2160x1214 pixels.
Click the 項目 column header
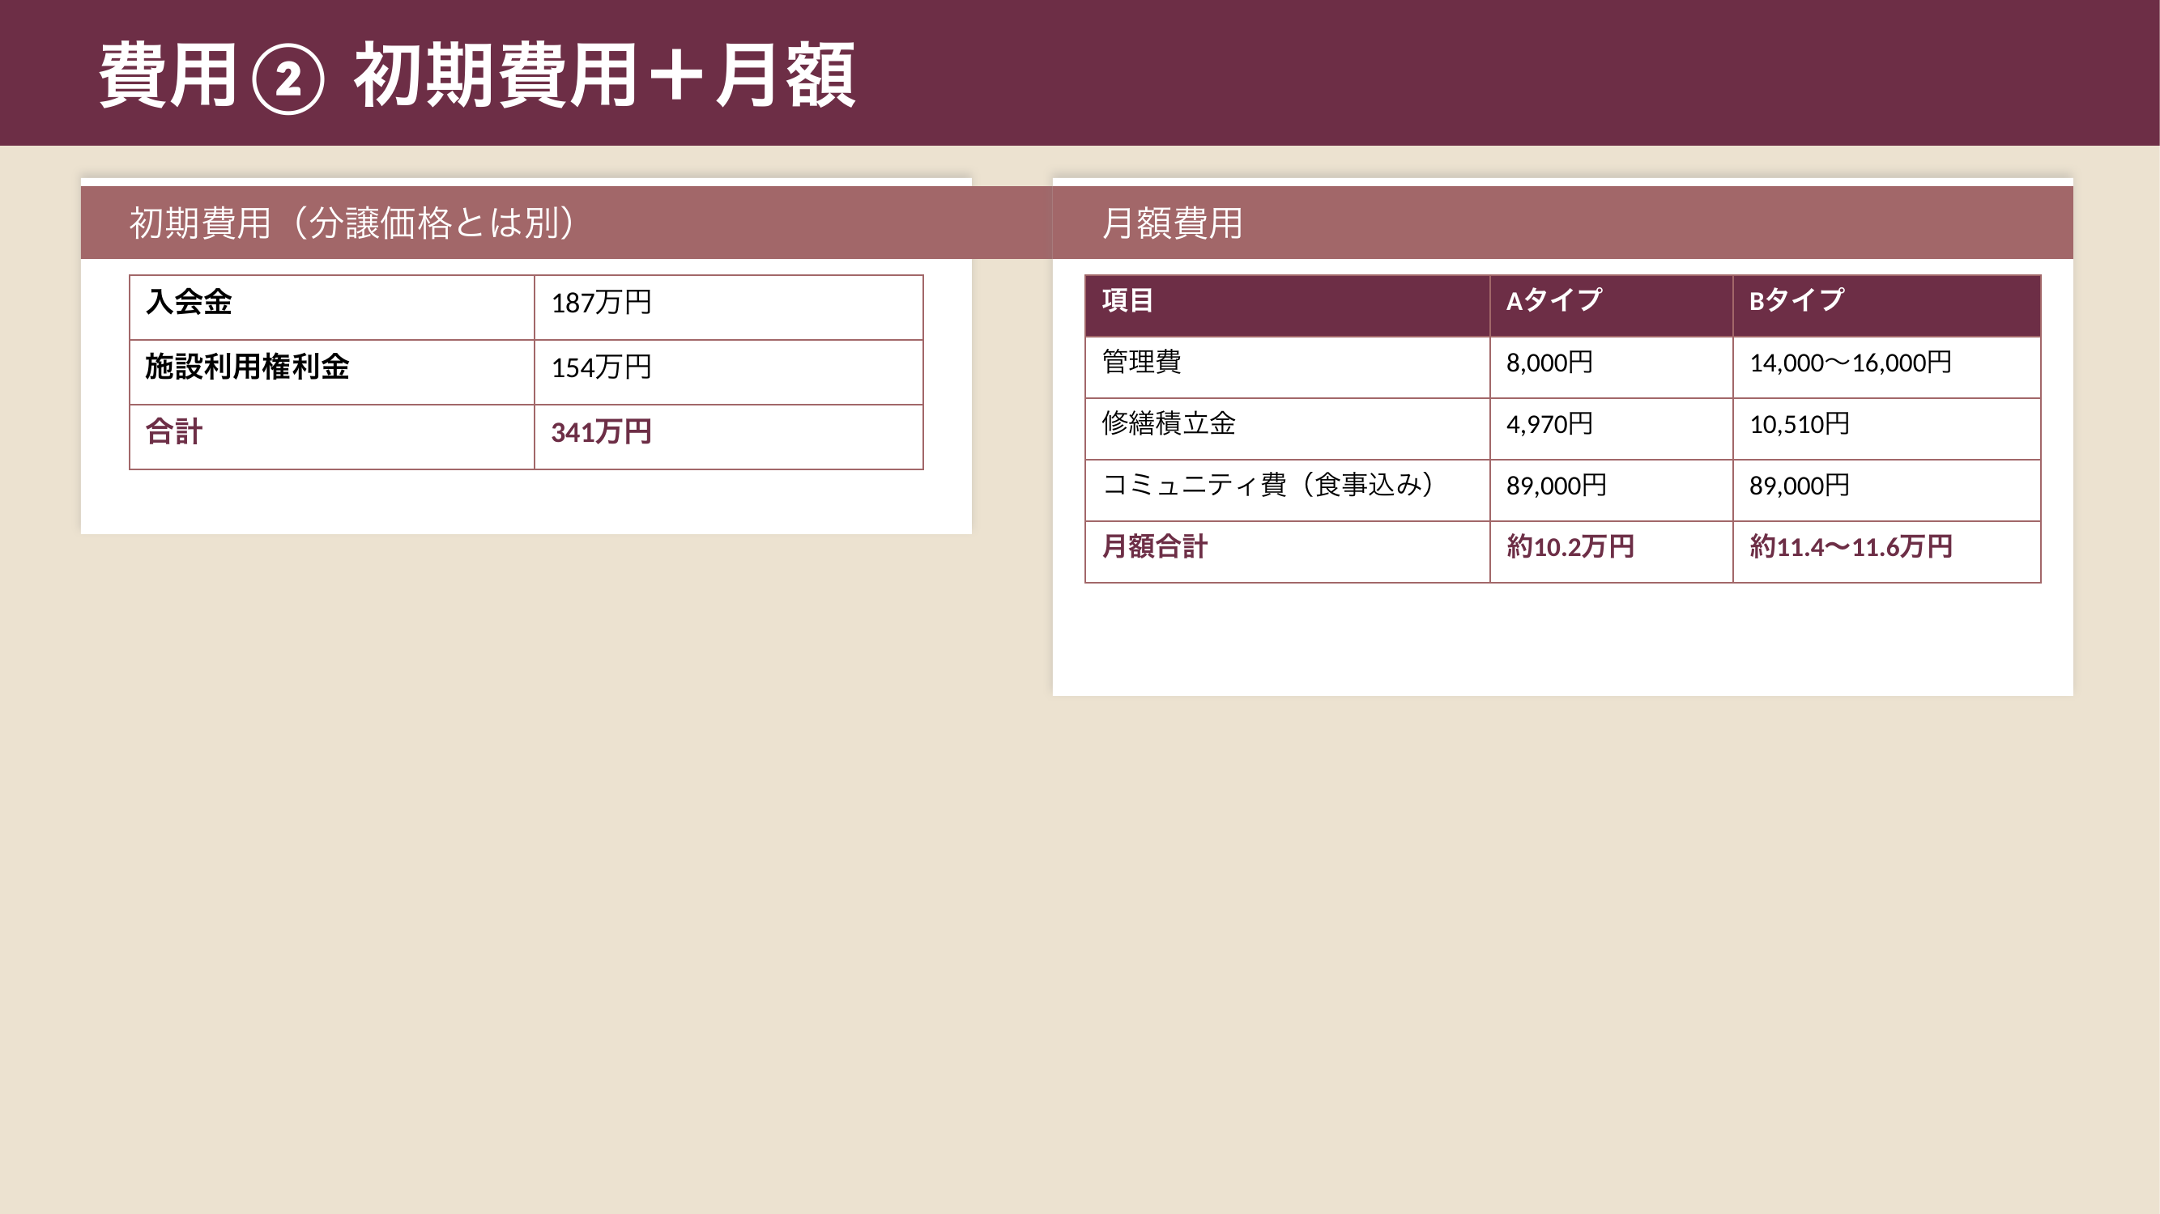[1127, 301]
